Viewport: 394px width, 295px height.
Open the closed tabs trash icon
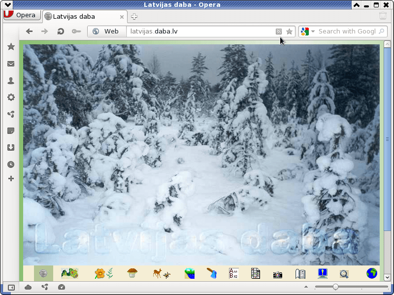[383, 16]
